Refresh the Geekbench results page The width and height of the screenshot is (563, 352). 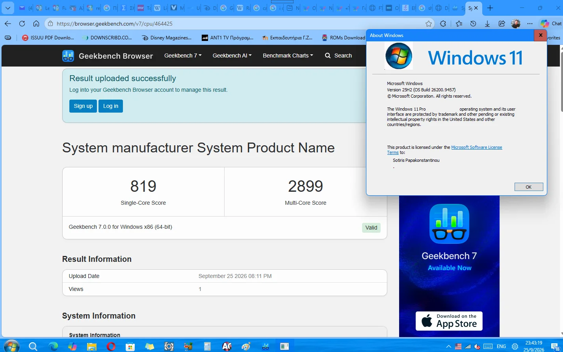(x=22, y=24)
